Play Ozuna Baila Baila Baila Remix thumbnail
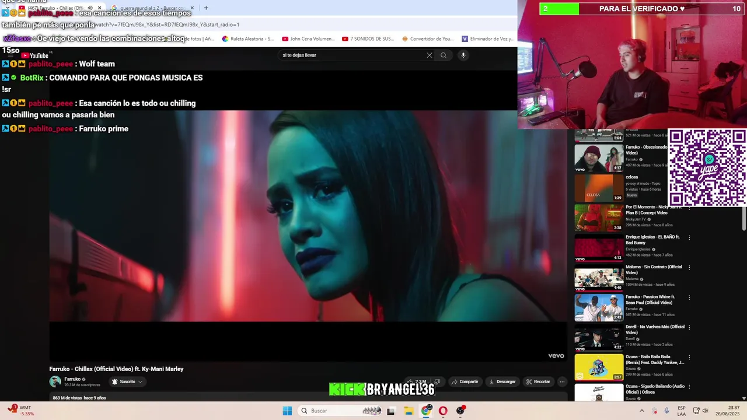This screenshot has width=747, height=420. [599, 367]
